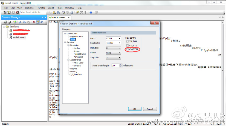Open the Stop bits dropdown

click(x=113, y=58)
